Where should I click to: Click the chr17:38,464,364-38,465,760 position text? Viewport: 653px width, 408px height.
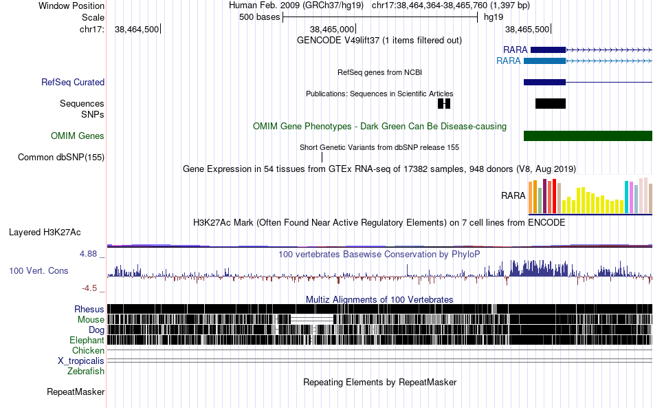click(x=451, y=6)
